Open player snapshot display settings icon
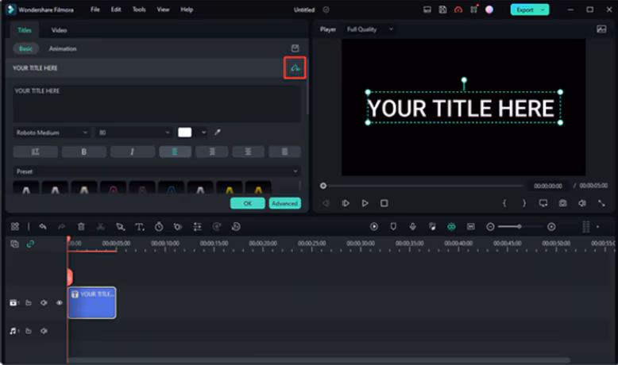 click(601, 29)
